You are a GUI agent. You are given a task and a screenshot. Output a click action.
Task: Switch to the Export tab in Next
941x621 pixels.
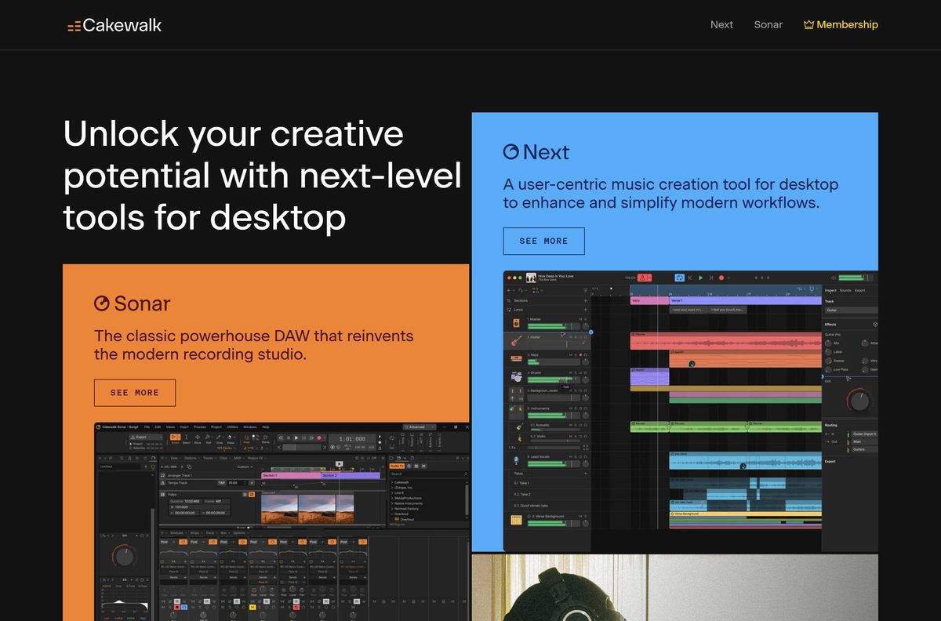(x=859, y=290)
